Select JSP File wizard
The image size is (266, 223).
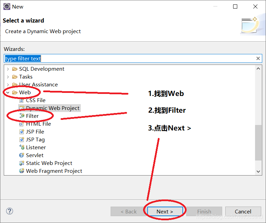(35, 131)
